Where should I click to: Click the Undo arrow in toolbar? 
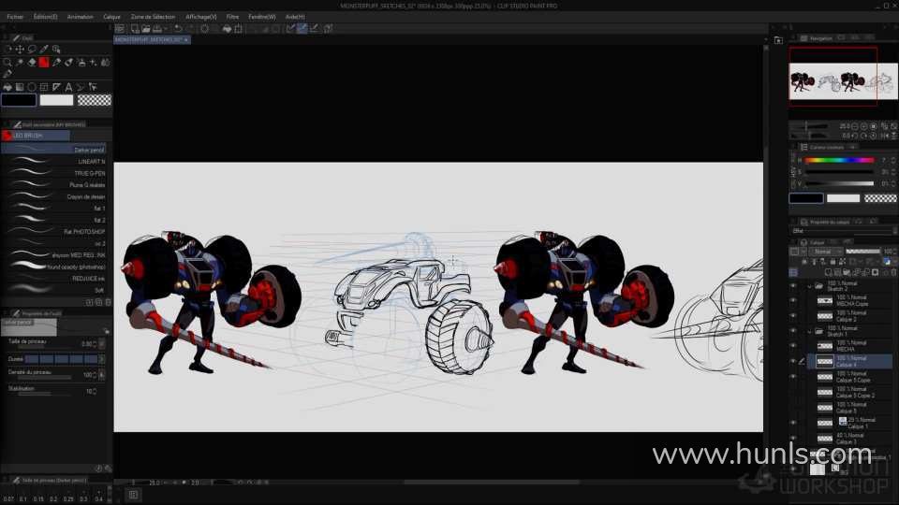178,29
